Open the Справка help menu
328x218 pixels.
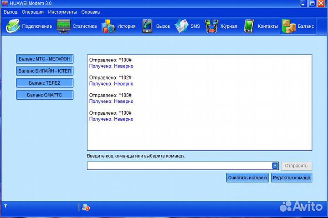[90, 12]
